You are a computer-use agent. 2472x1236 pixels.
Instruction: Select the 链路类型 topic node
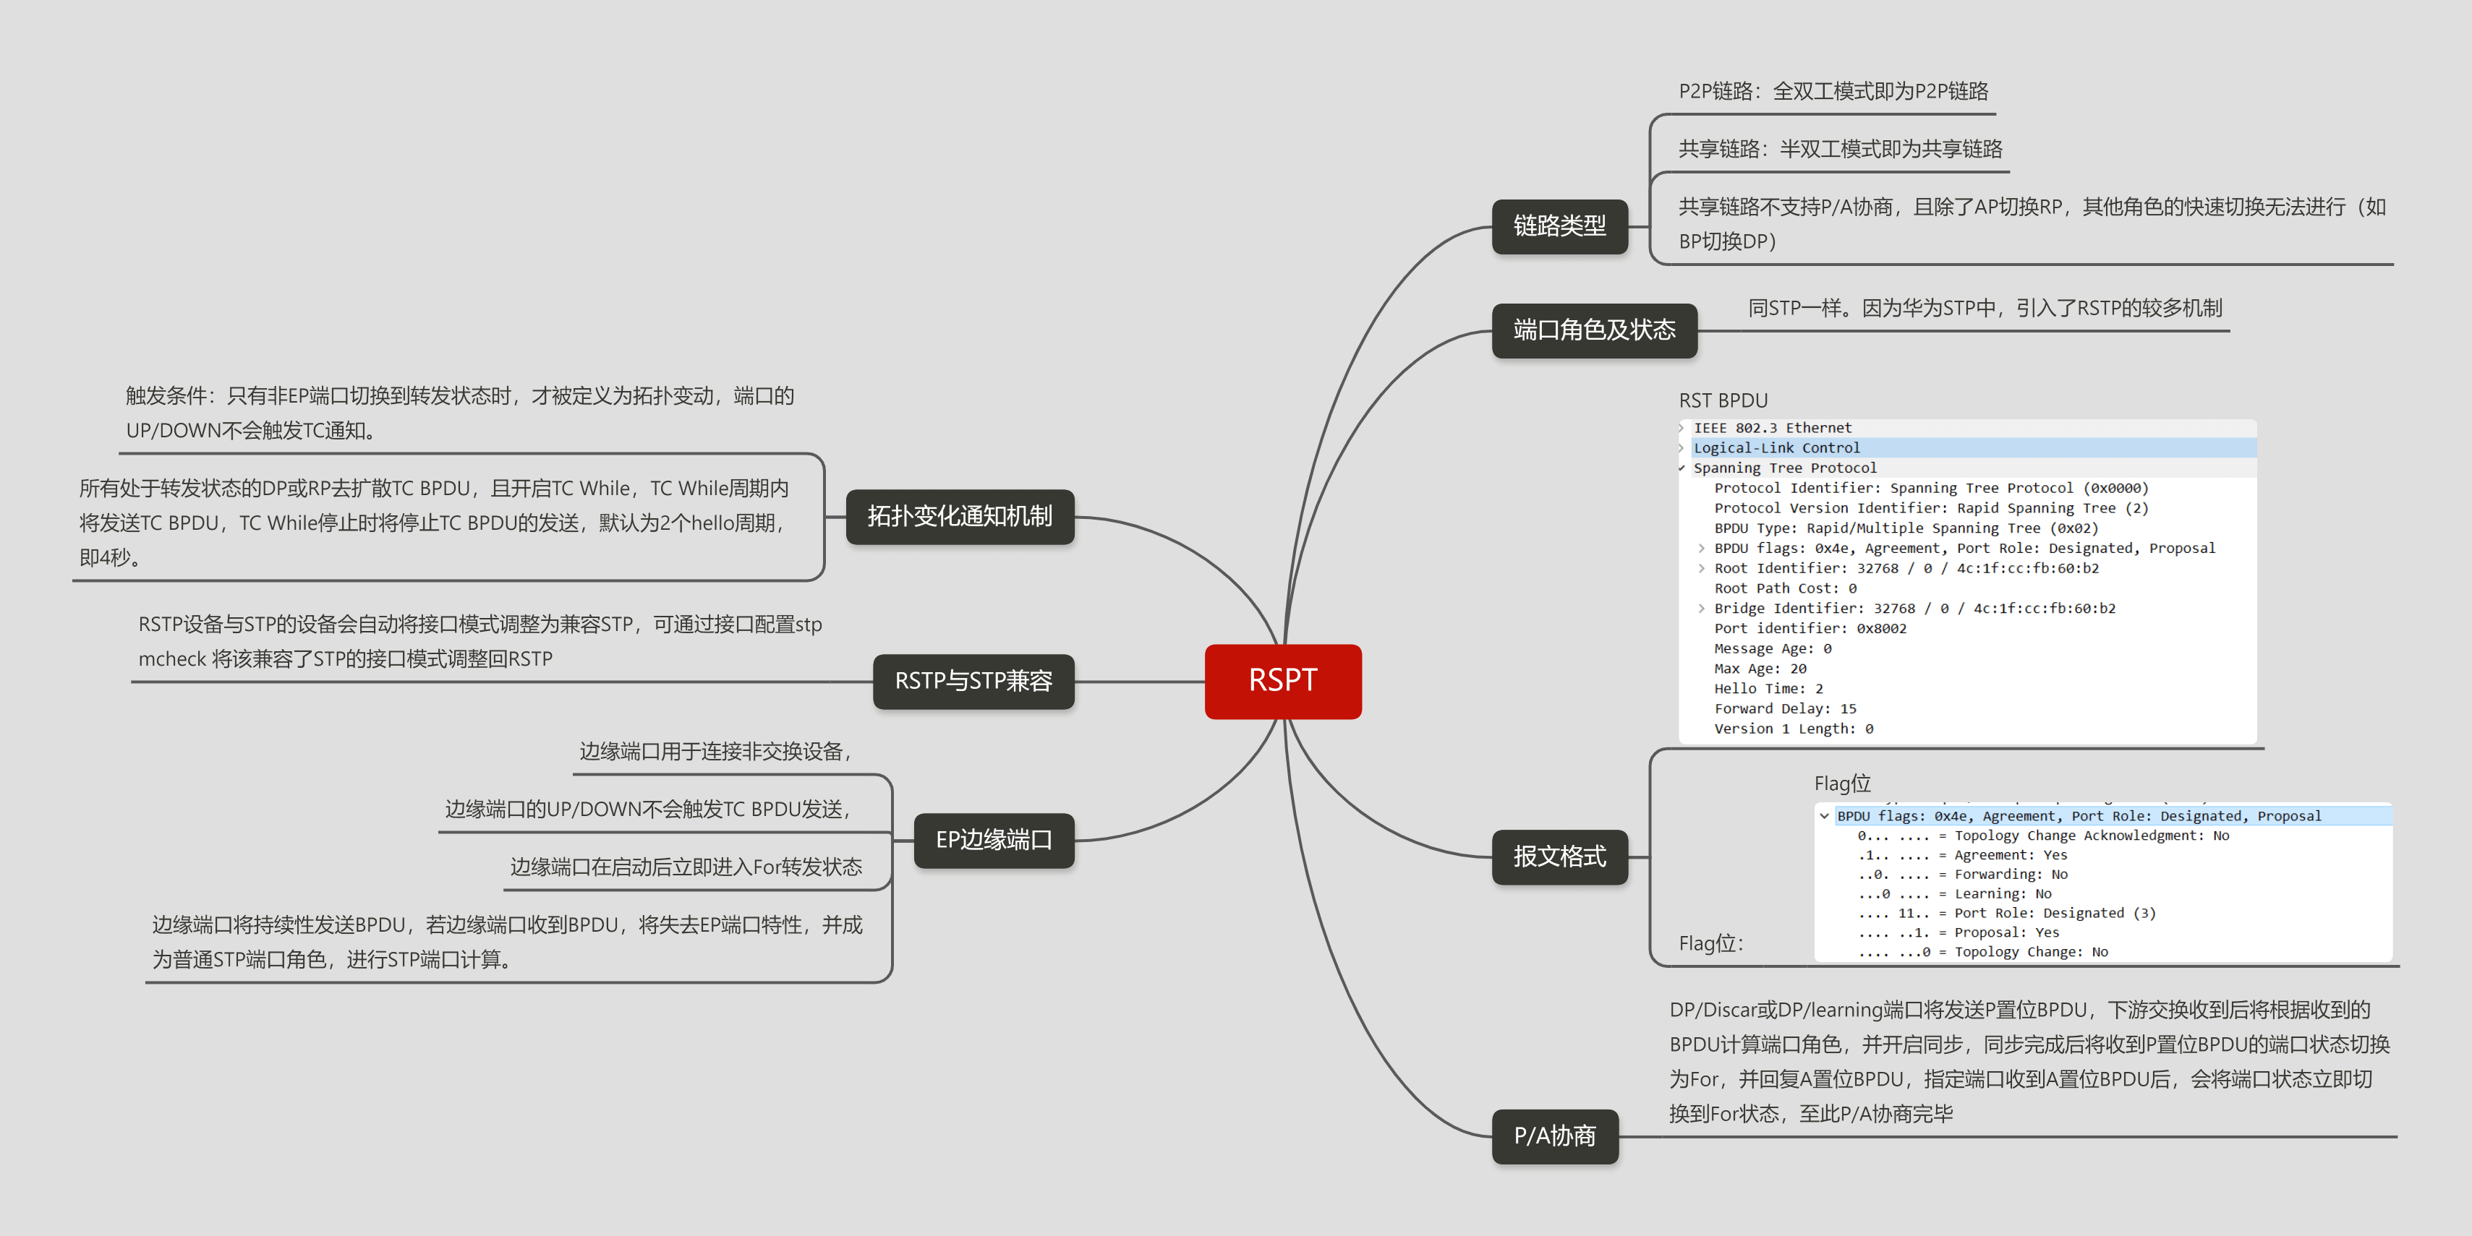point(1559,226)
